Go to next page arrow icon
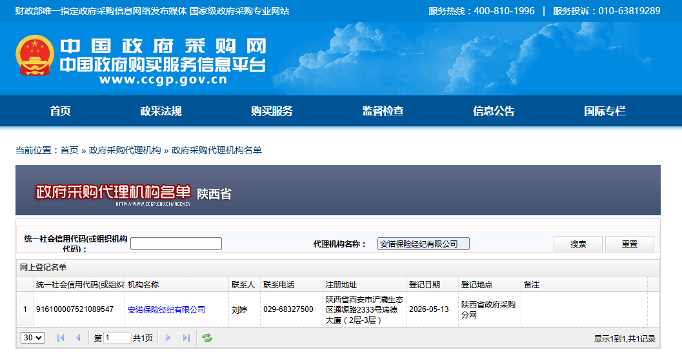 (168, 338)
